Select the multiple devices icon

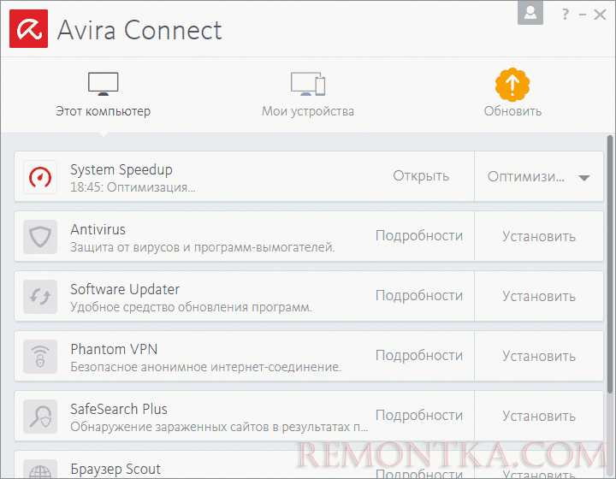308,84
